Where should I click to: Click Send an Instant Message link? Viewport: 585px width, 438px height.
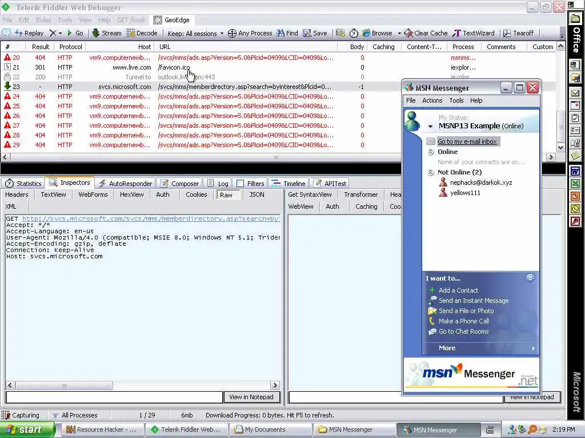coord(474,301)
